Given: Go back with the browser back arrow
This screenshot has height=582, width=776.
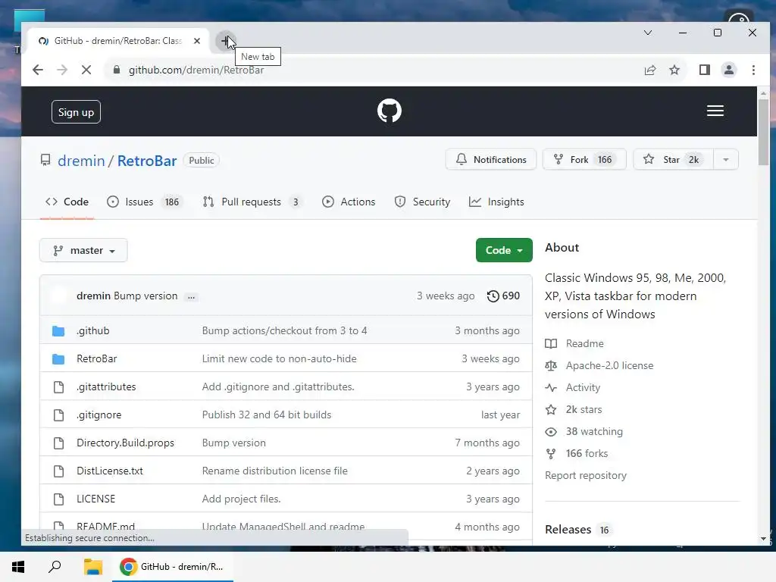Looking at the screenshot, I should (38, 70).
